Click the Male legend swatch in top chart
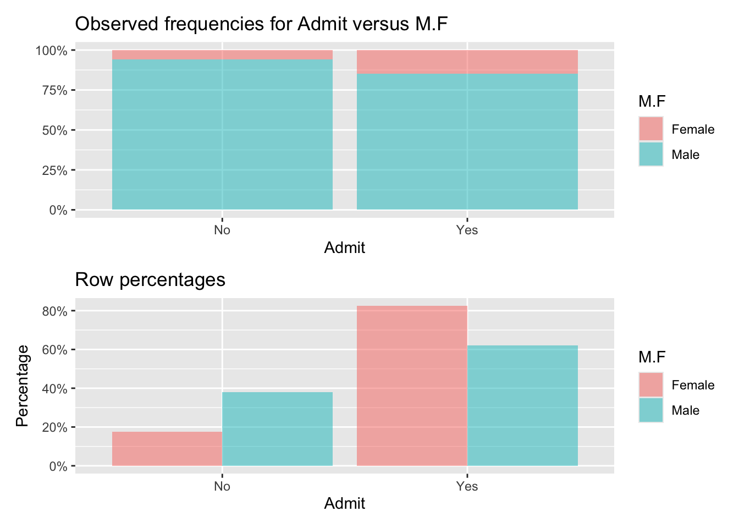 point(650,155)
